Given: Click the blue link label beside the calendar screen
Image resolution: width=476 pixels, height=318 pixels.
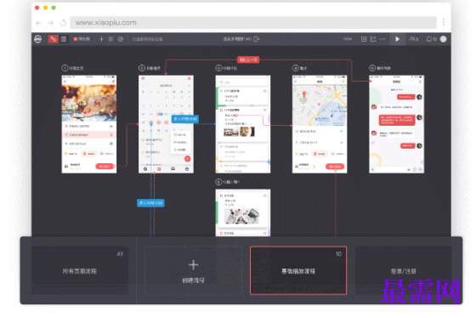Looking at the screenshot, I should (185, 119).
